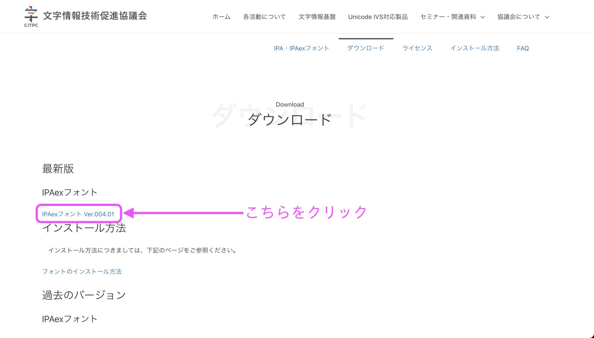Switch to the インストール方法 tab

(475, 48)
